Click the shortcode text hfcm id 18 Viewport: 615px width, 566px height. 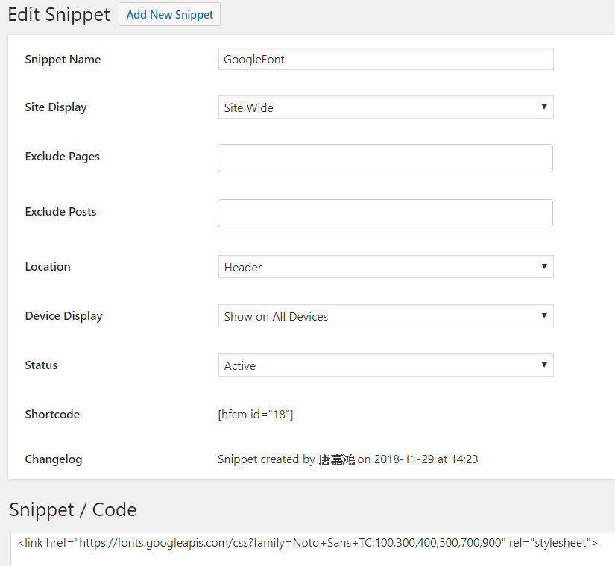tap(256, 415)
